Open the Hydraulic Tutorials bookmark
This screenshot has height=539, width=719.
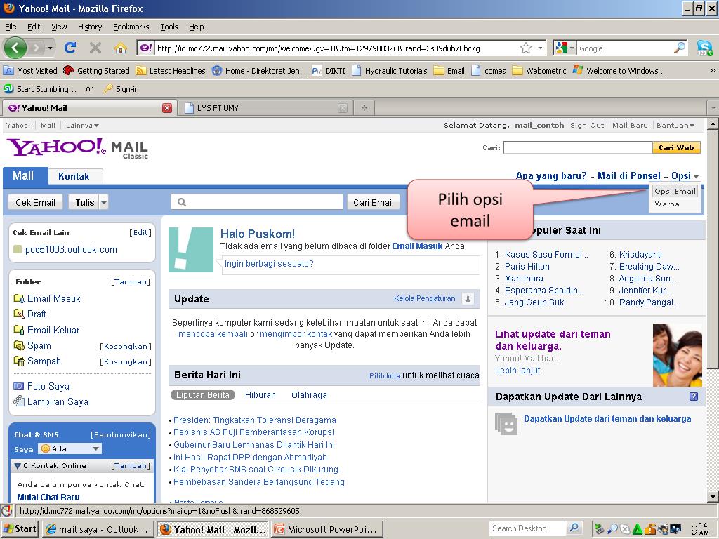point(389,71)
